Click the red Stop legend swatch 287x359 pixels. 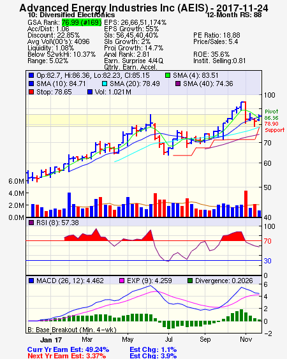pos(31,92)
